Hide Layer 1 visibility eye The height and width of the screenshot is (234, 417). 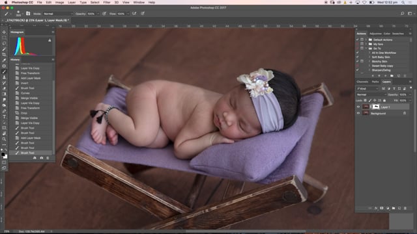[358, 107]
